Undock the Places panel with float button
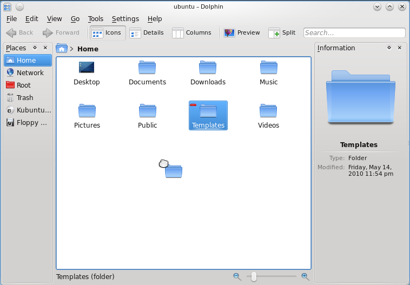The width and height of the screenshot is (410, 285). (35, 48)
